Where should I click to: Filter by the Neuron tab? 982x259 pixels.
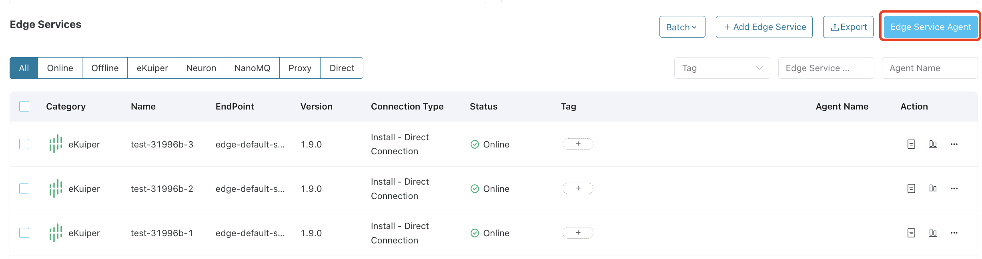201,68
